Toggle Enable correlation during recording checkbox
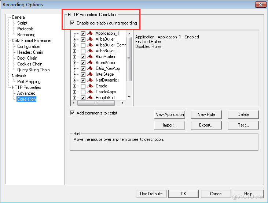268x203 pixels. tap(72, 23)
